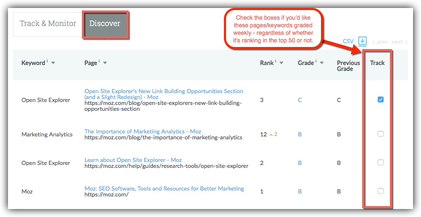Screen dimensions: 421x217
Task: Enable tracking for Learn about Open Site Explorer
Action: [381, 162]
